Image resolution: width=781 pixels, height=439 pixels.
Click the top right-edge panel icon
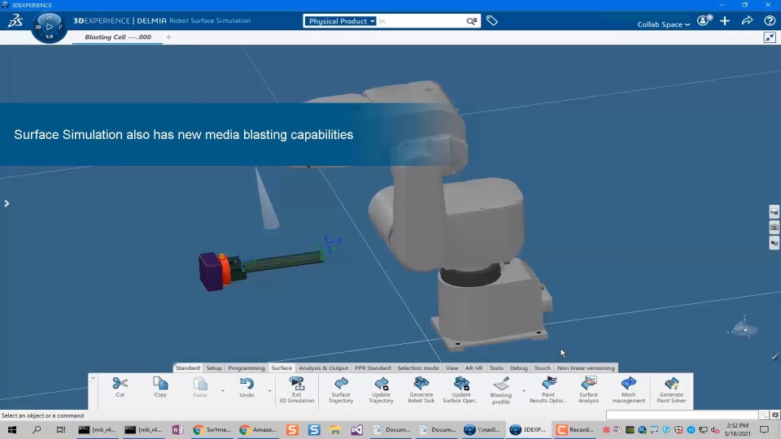tap(774, 211)
